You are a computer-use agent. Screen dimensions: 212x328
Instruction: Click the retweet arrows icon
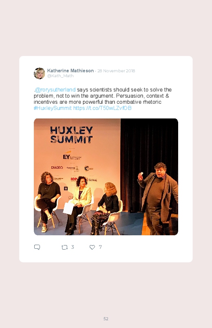[64, 248]
